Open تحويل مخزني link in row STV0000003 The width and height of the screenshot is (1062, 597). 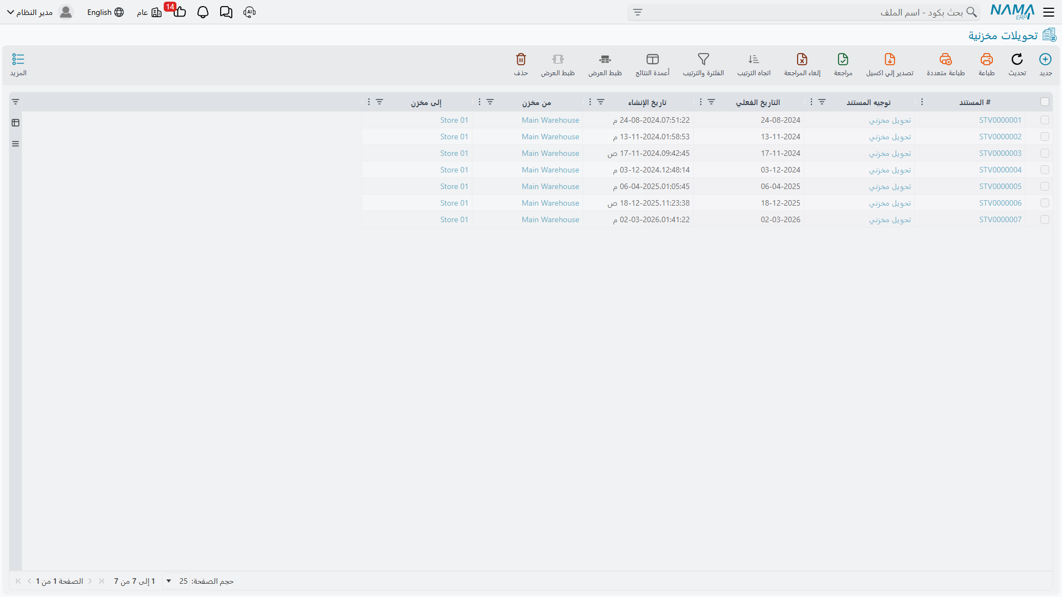pyautogui.click(x=889, y=153)
